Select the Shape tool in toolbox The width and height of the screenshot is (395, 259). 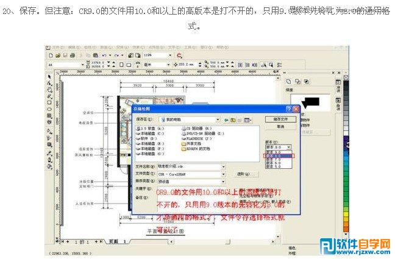point(49,83)
